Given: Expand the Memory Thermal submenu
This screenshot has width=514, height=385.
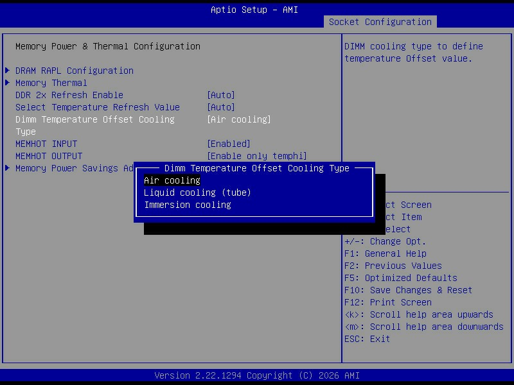Looking at the screenshot, I should coord(51,83).
